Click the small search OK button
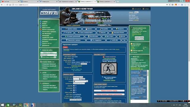 click(55, 57)
